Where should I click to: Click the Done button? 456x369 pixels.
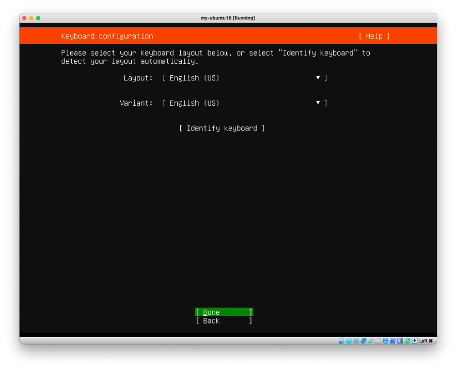click(224, 312)
